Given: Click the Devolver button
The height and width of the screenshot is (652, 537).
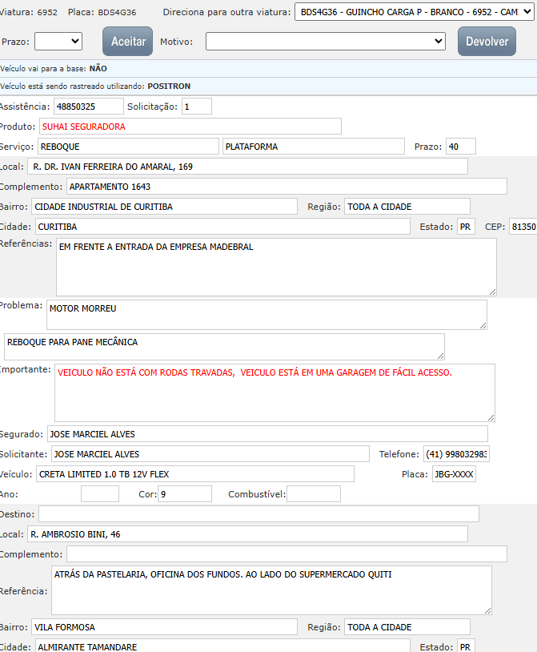Looking at the screenshot, I should coord(487,41).
